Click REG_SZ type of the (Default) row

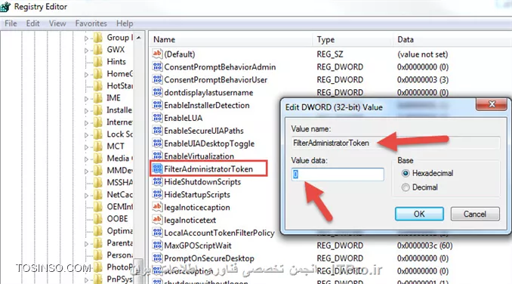[x=330, y=54]
